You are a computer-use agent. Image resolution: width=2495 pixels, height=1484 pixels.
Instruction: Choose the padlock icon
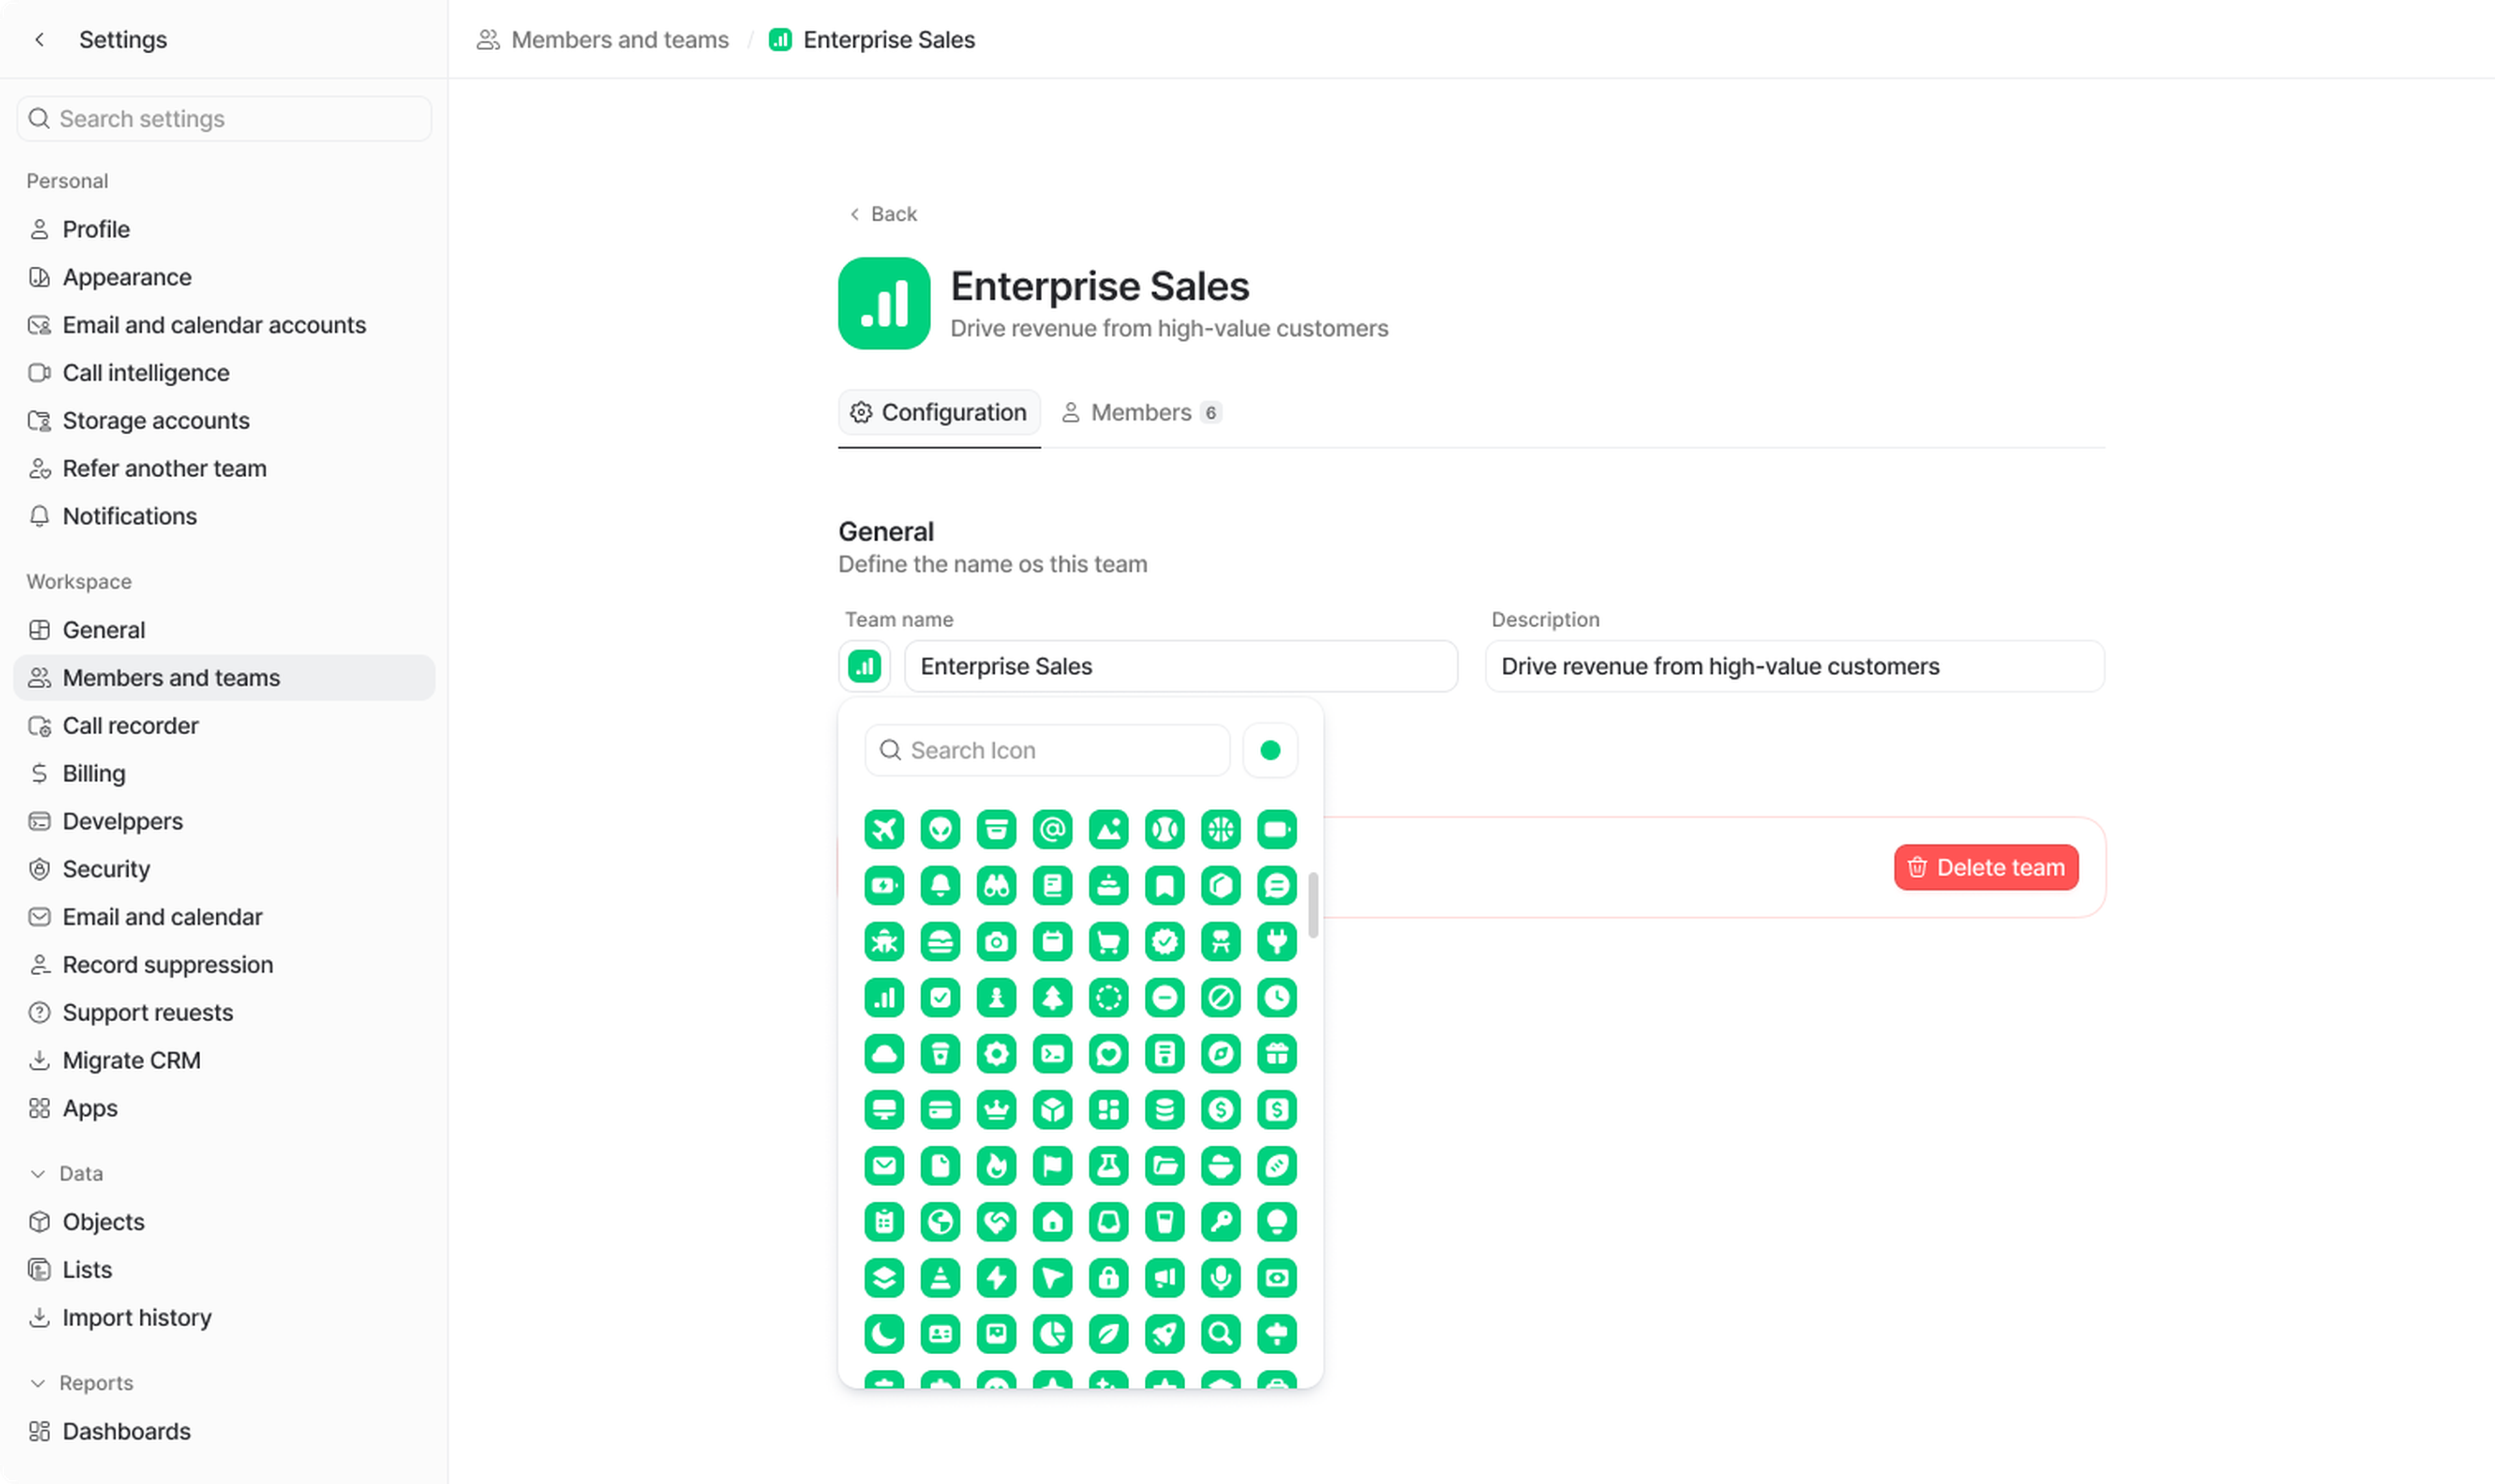[1108, 1277]
